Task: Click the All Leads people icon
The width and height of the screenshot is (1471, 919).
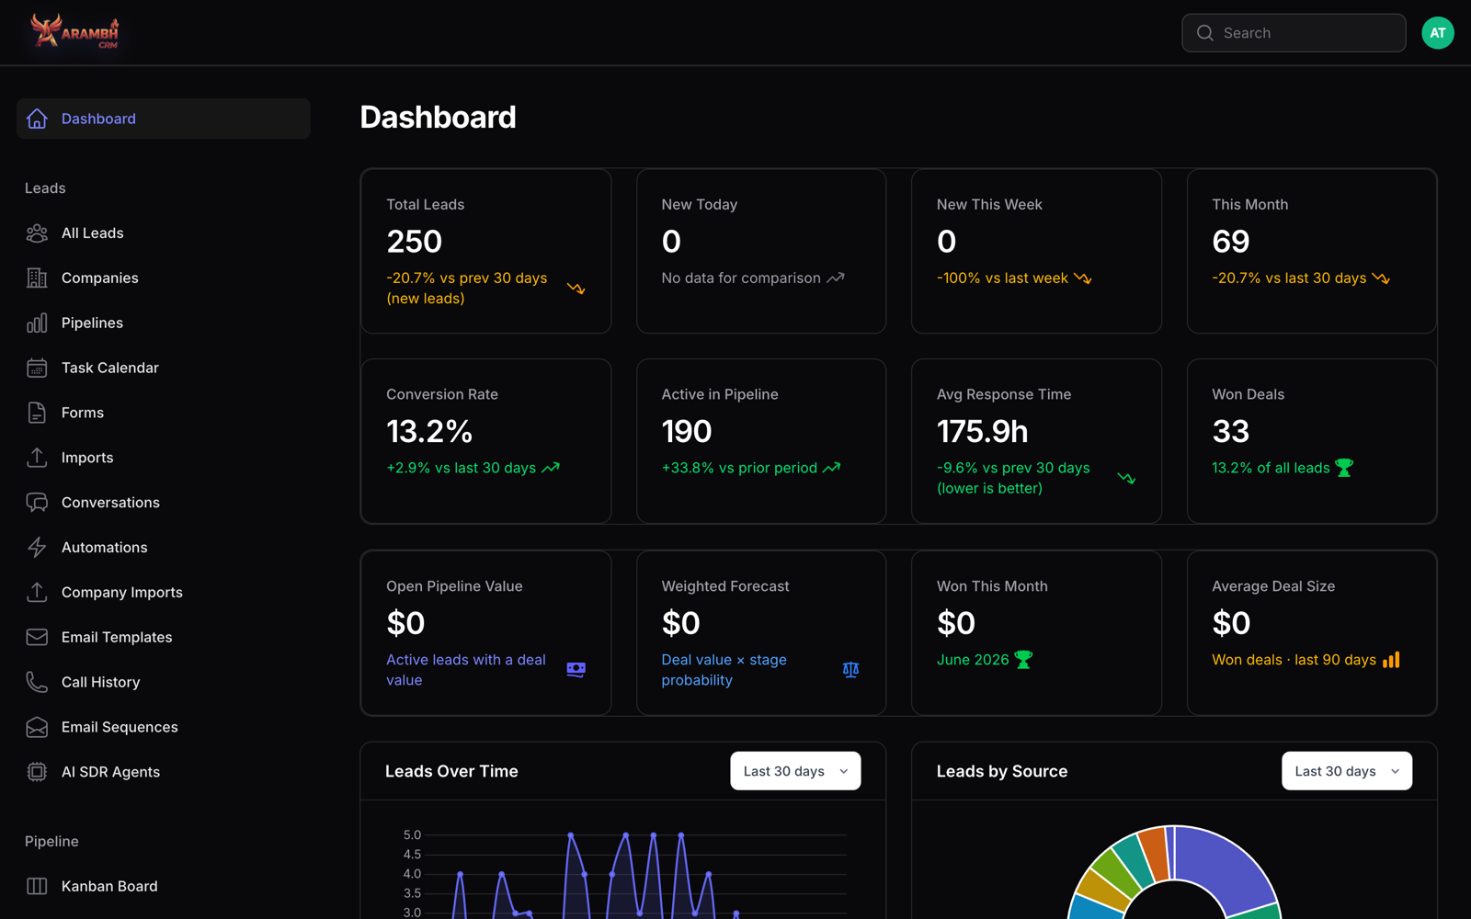Action: click(37, 233)
